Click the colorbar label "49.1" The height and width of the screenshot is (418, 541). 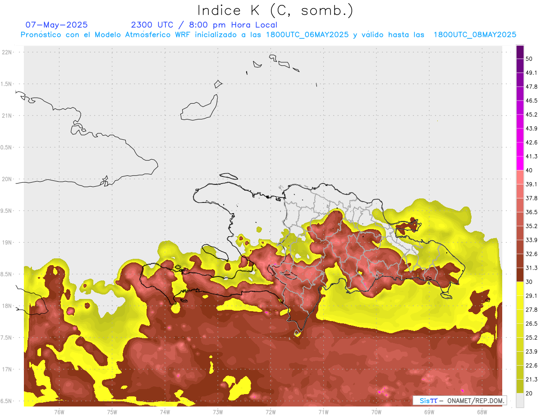[x=532, y=73]
